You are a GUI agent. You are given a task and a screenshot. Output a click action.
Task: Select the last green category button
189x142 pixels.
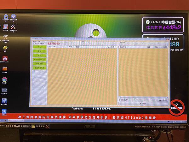40,68
